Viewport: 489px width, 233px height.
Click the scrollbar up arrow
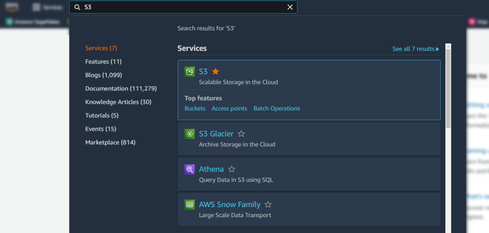(x=448, y=46)
